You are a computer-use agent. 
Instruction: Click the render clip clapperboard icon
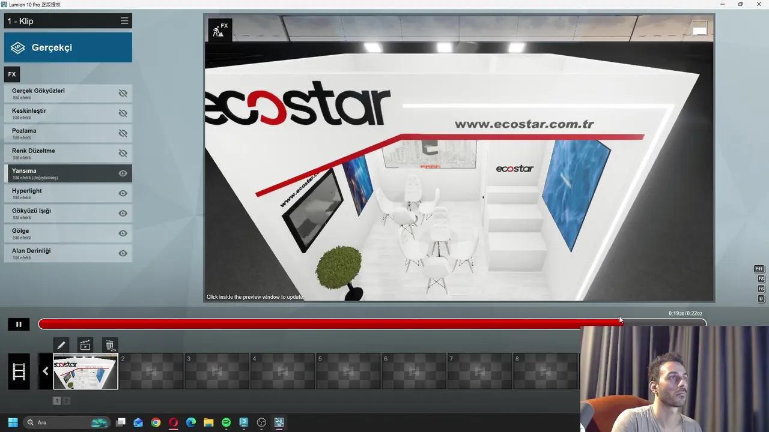(85, 345)
